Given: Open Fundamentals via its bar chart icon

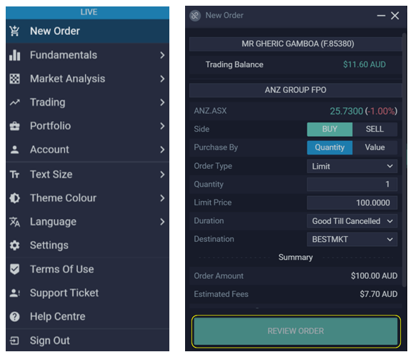Looking at the screenshot, I should pos(14,55).
